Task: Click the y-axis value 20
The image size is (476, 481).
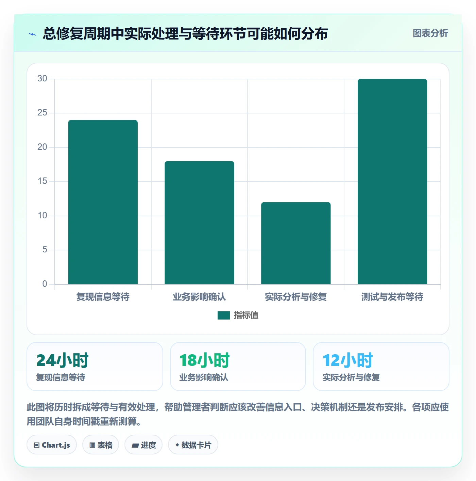Action: (42, 147)
